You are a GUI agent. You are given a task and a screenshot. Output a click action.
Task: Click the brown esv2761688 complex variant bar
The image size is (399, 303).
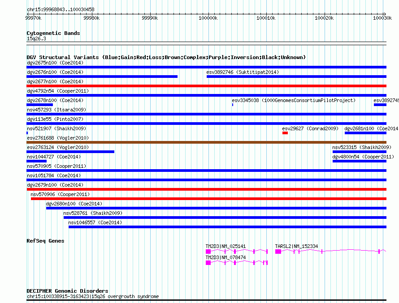pyautogui.click(x=206, y=142)
